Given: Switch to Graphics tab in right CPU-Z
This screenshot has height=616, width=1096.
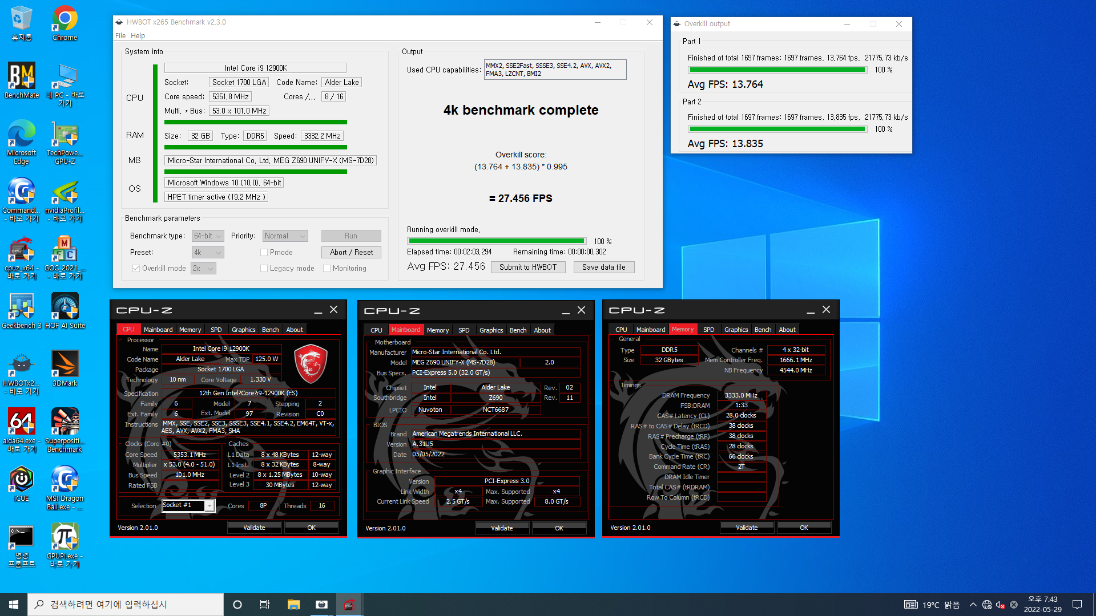Looking at the screenshot, I should pyautogui.click(x=736, y=330).
